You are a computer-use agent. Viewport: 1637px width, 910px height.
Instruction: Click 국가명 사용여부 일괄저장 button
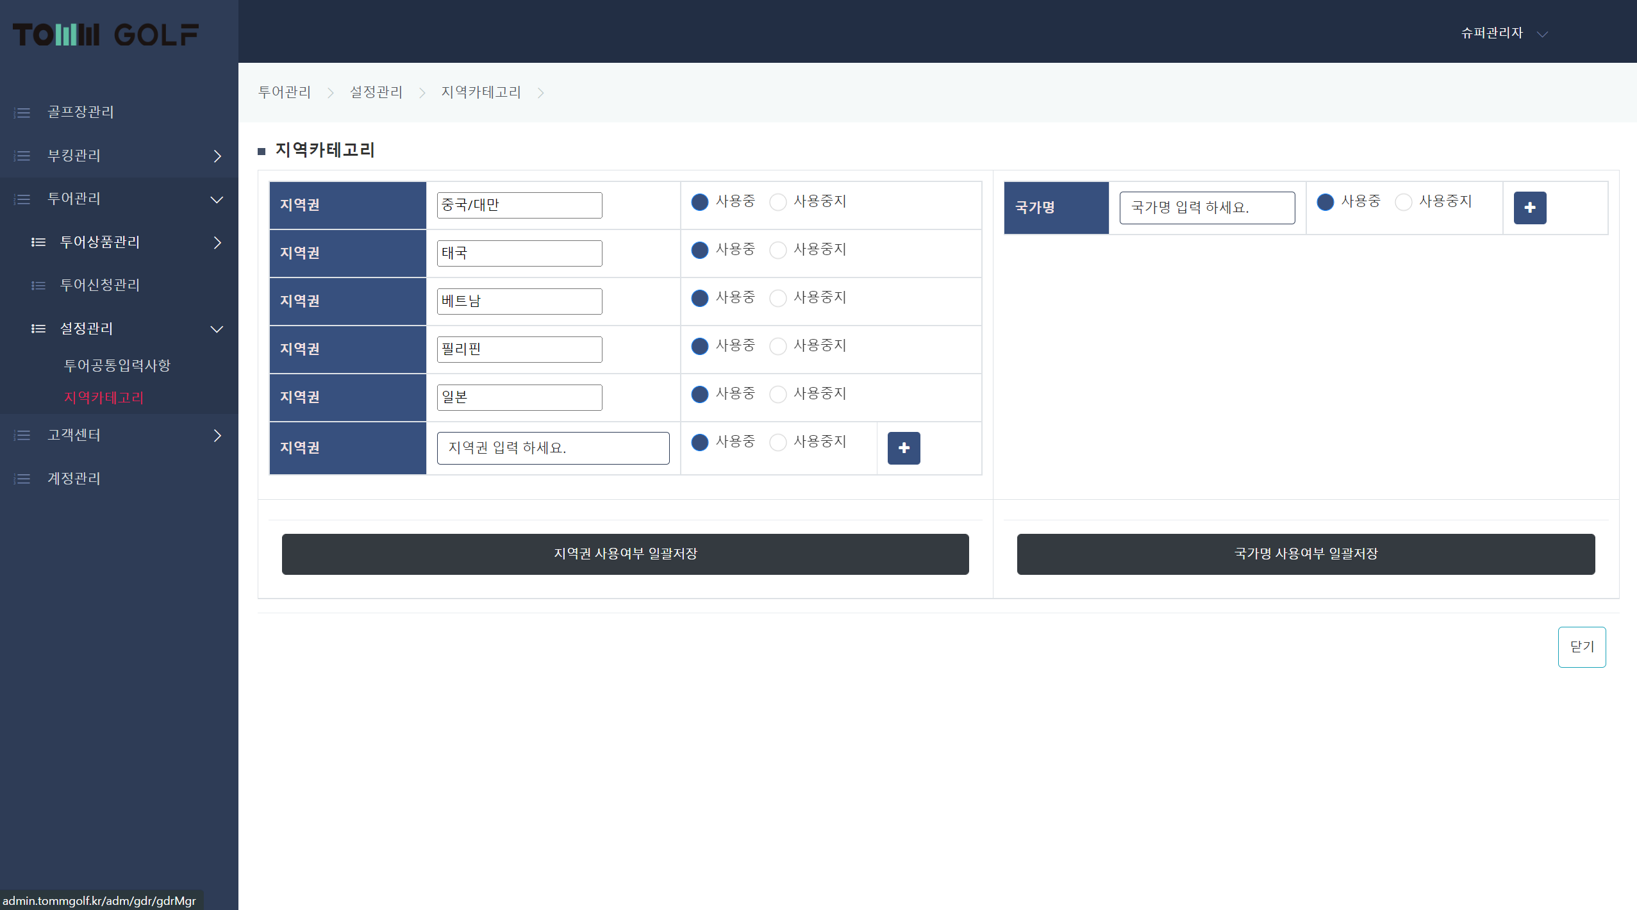point(1306,554)
